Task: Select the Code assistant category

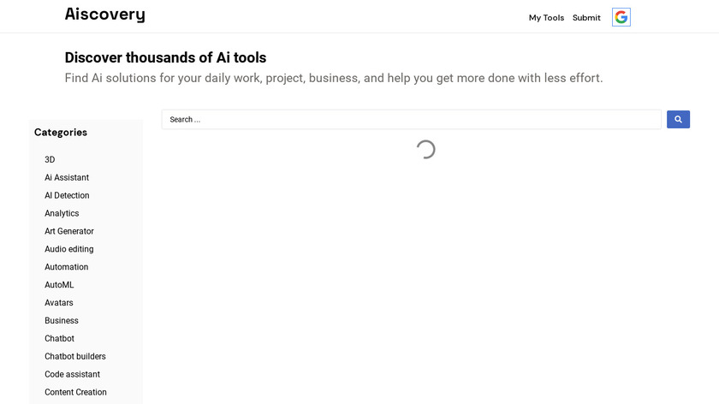Action: (x=72, y=375)
